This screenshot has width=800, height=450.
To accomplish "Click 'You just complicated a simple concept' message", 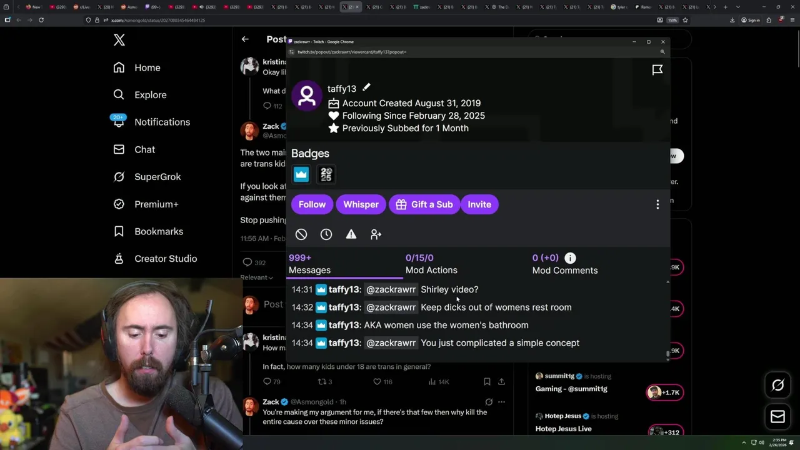I will click(x=500, y=342).
